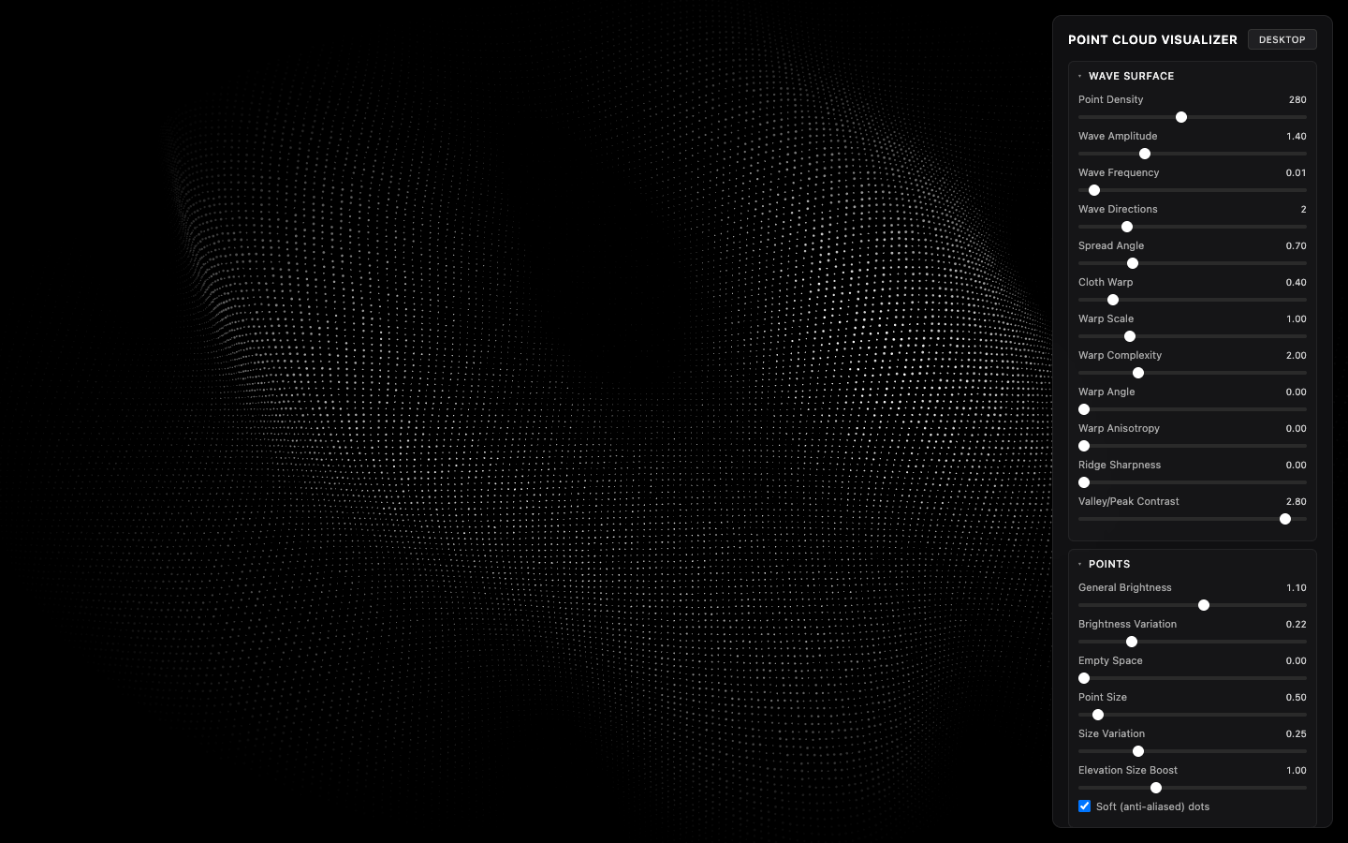Click the Elevation Size Boost slider handle
The image size is (1348, 843).
click(1156, 788)
